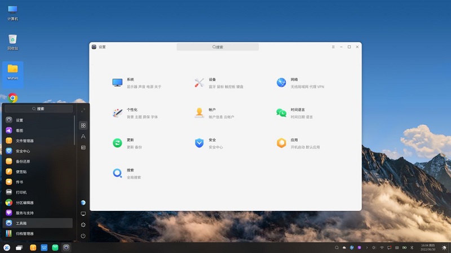Viewport: 451px width, 253px height.
Task: Select 文件管理器 in the start menu
Action: pyautogui.click(x=25, y=141)
